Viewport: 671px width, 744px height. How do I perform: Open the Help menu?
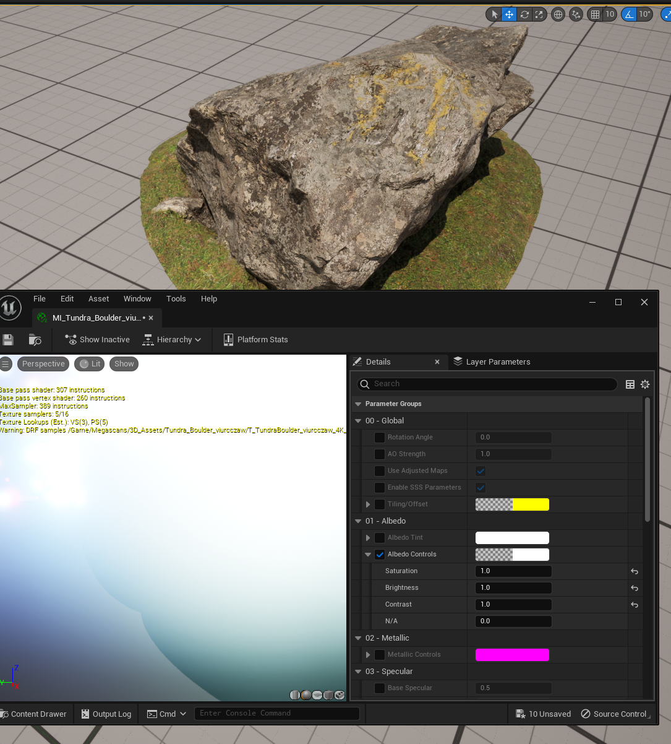coord(209,299)
